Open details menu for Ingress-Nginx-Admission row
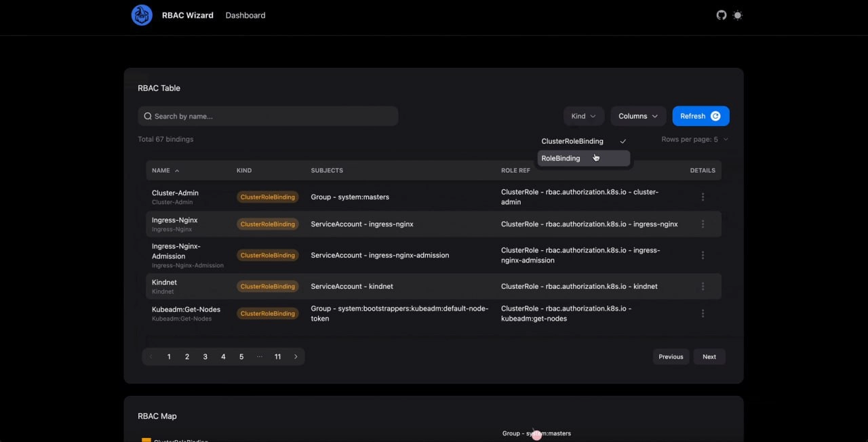The image size is (868, 442). click(703, 256)
